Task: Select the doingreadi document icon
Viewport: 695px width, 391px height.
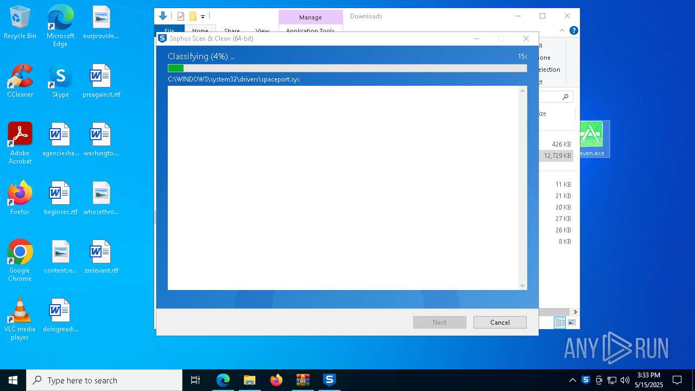Action: 60,316
